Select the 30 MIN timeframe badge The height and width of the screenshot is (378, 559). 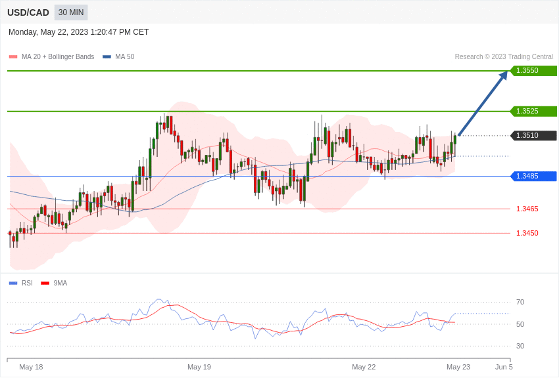(71, 12)
